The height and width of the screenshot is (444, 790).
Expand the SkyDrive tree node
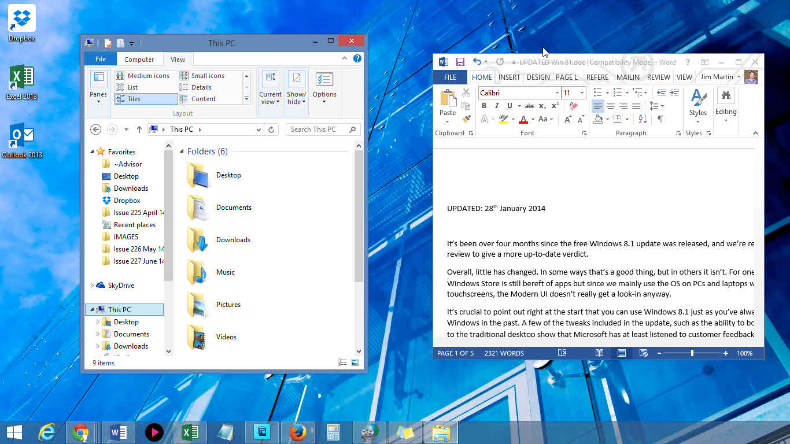(92, 286)
